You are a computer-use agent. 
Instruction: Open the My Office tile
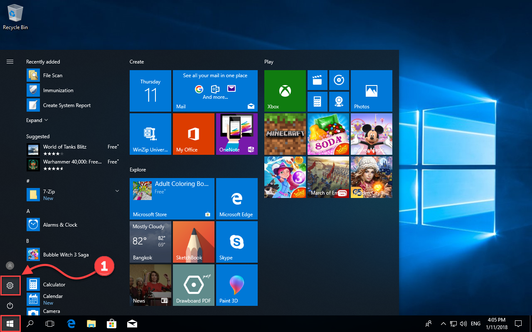(x=194, y=134)
